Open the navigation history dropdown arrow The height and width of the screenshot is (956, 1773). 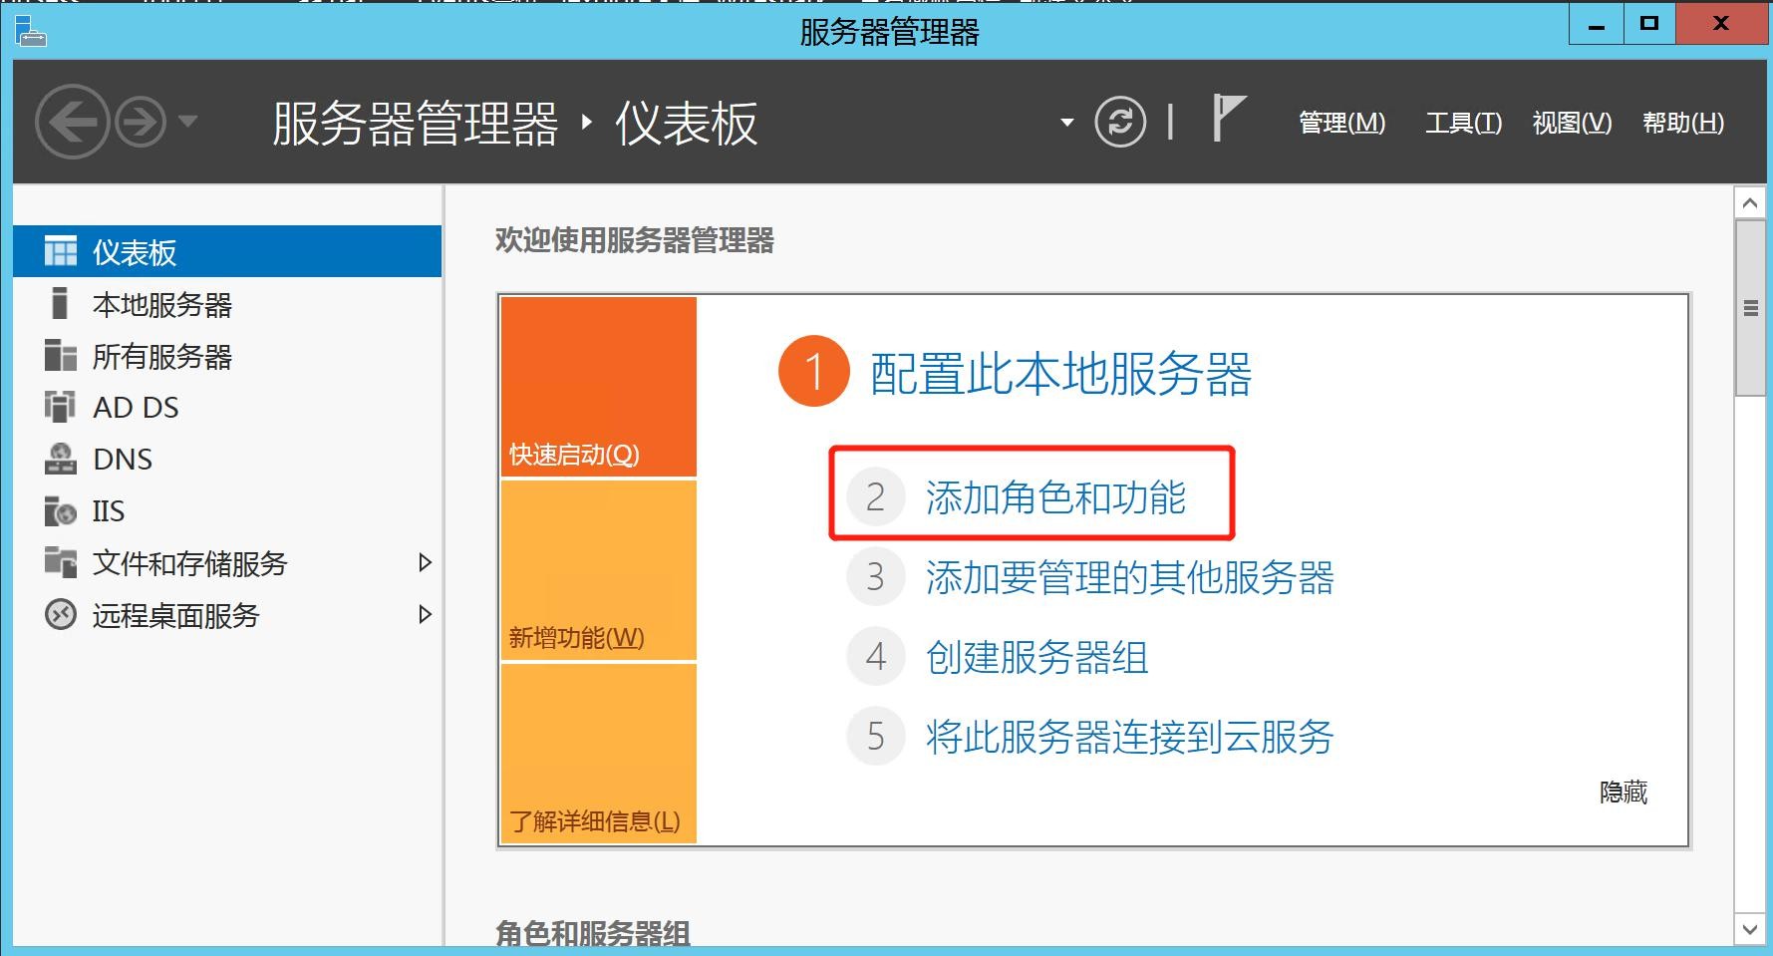[x=187, y=123]
